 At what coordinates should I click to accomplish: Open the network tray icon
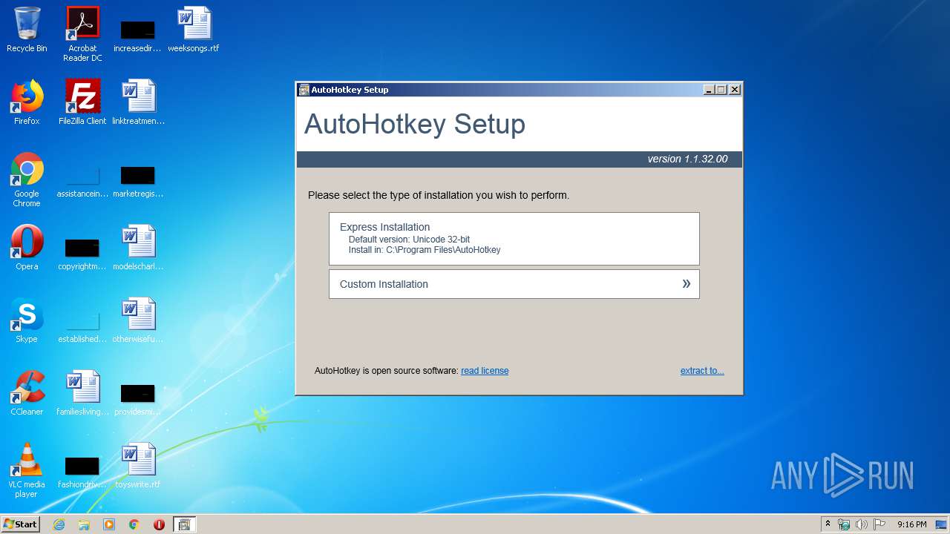[x=844, y=524]
